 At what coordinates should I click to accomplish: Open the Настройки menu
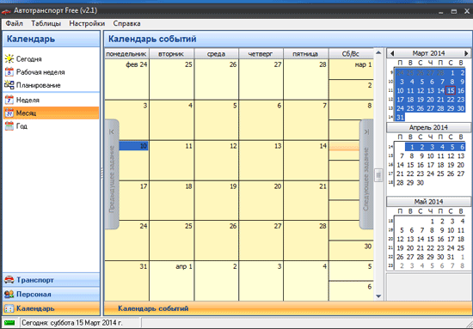(87, 23)
